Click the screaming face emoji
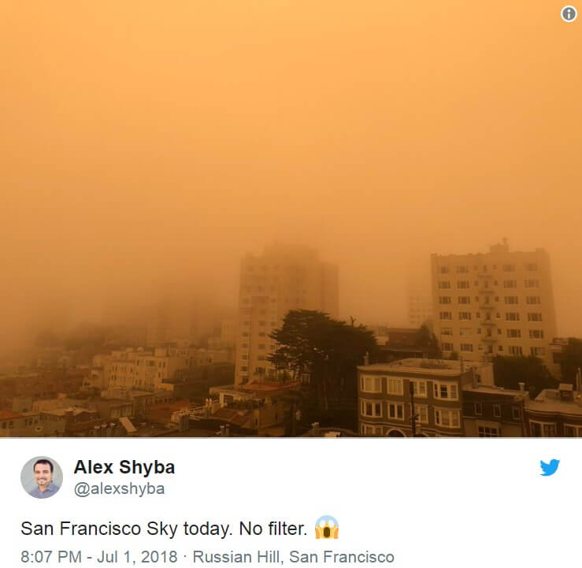The height and width of the screenshot is (568, 582). coord(327,528)
